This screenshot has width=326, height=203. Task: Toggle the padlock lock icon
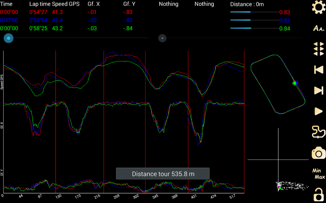319,195
